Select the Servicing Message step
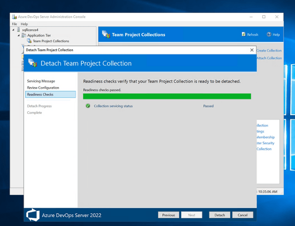Image resolution: width=295 pixels, height=226 pixels. 41,81
